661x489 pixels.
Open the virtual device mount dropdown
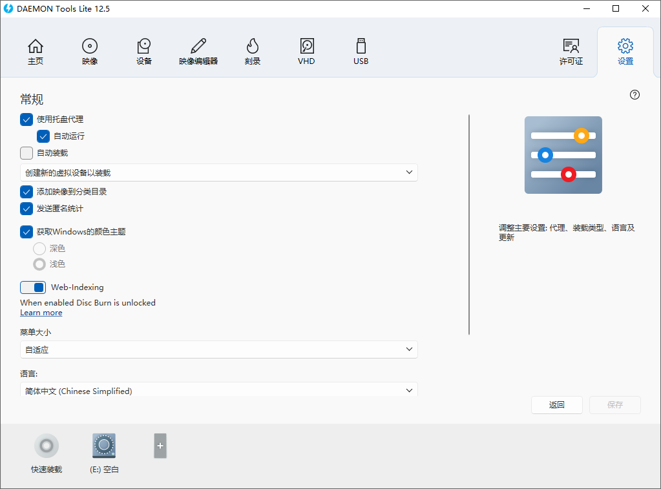(218, 172)
